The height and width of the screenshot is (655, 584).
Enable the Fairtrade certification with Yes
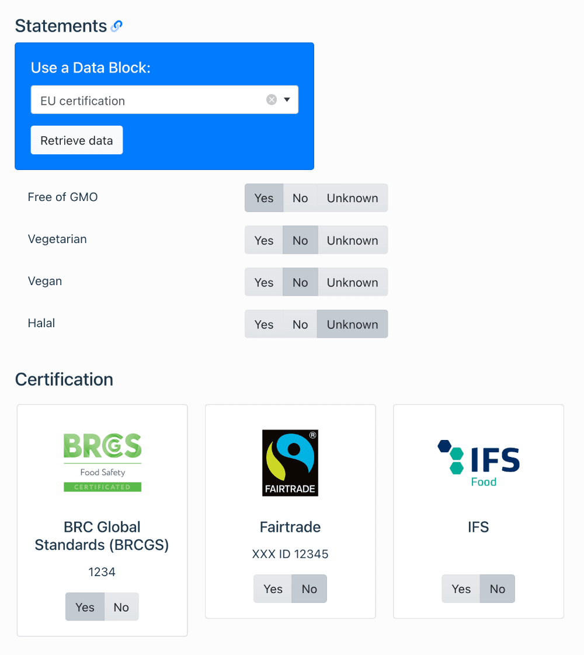[x=272, y=588]
